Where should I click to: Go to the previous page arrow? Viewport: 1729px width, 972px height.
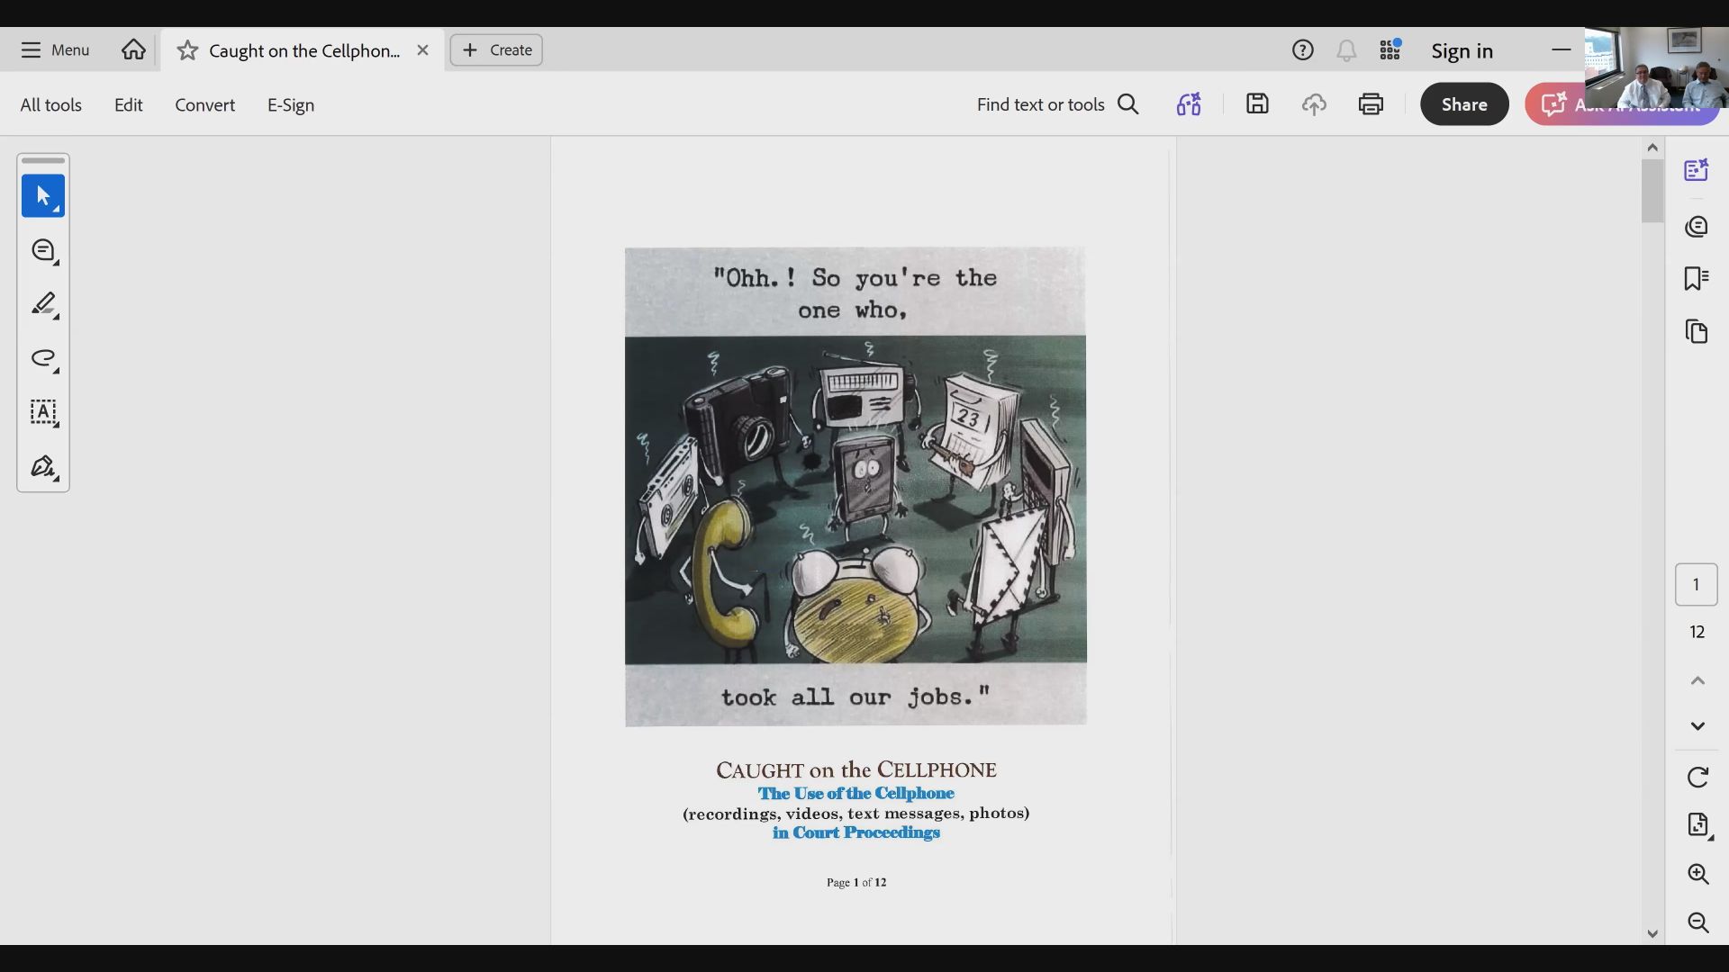(1697, 680)
